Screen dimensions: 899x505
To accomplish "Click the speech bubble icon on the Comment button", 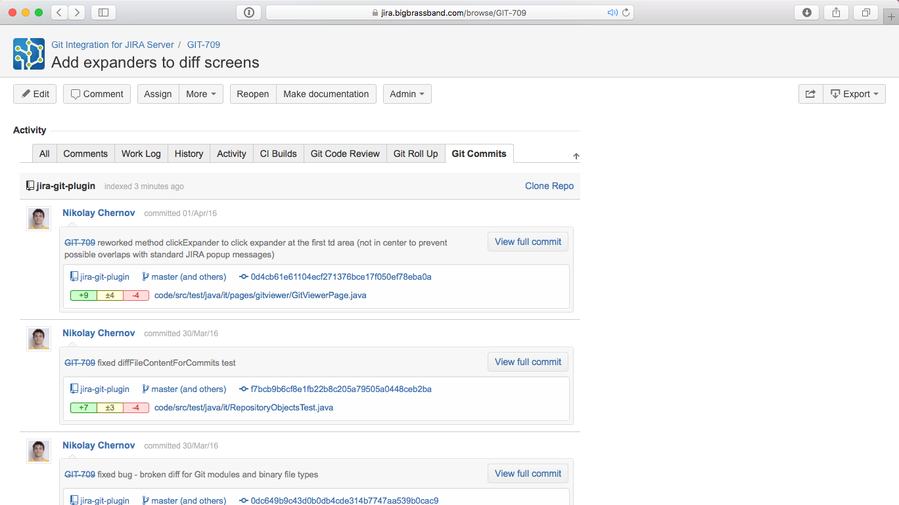I will coord(75,94).
